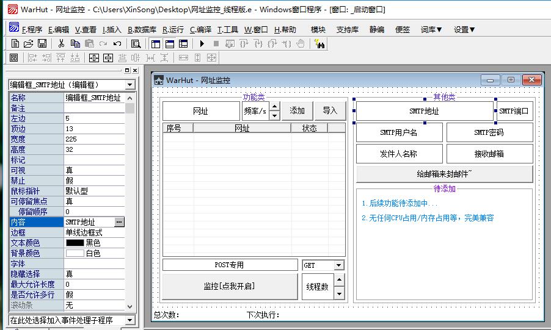
Task: Toggle the second panel layout icon
Action: [170, 44]
